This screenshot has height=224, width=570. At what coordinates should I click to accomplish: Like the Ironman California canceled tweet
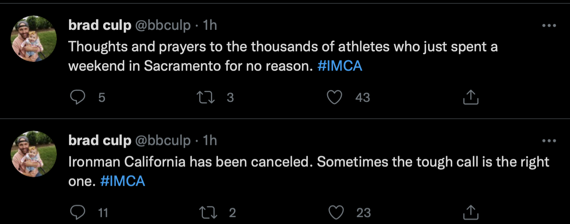336,213
